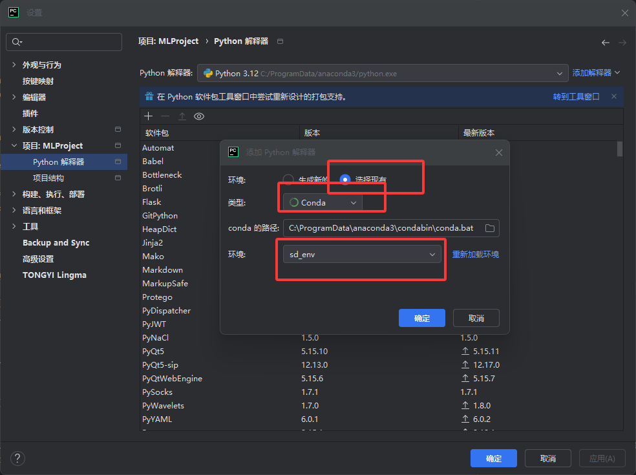
Task: Click the add package plus icon
Action: (x=149, y=116)
